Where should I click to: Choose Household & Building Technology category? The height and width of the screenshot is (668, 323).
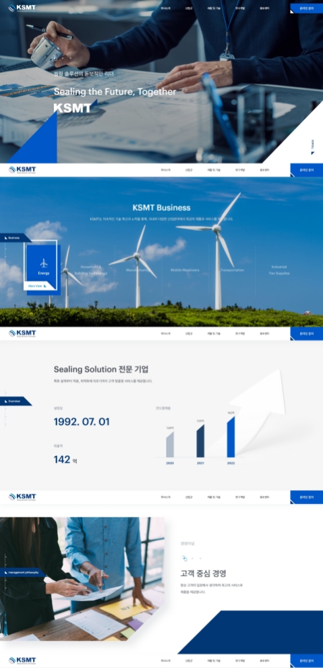pos(90,270)
